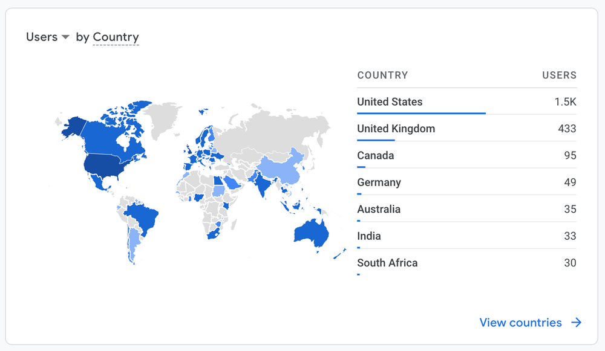
Task: Select the United Kingdom table row
Action: [x=467, y=129]
